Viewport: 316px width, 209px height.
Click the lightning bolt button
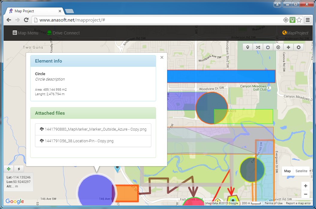pos(19,169)
